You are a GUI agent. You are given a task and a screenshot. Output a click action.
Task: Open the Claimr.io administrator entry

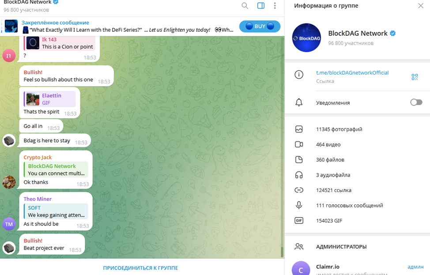pyautogui.click(x=357, y=268)
